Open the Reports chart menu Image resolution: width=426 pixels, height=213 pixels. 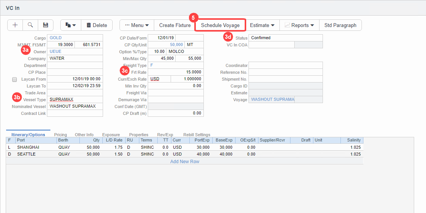click(299, 25)
